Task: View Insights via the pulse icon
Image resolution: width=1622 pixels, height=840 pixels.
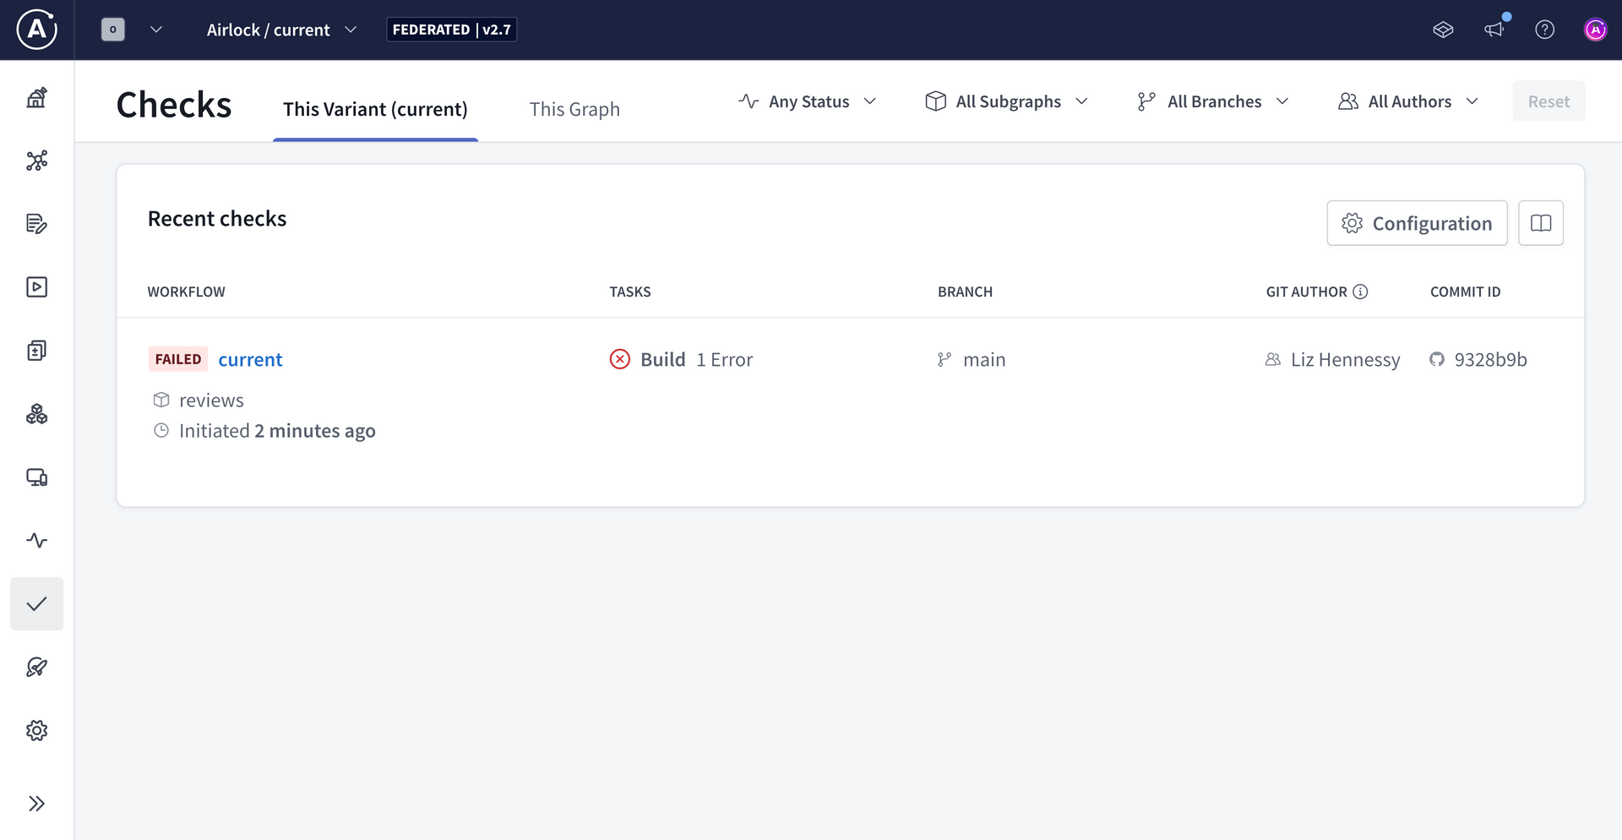Action: tap(36, 540)
